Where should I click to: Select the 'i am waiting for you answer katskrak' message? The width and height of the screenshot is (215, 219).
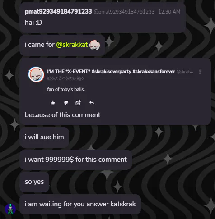tap(80, 204)
